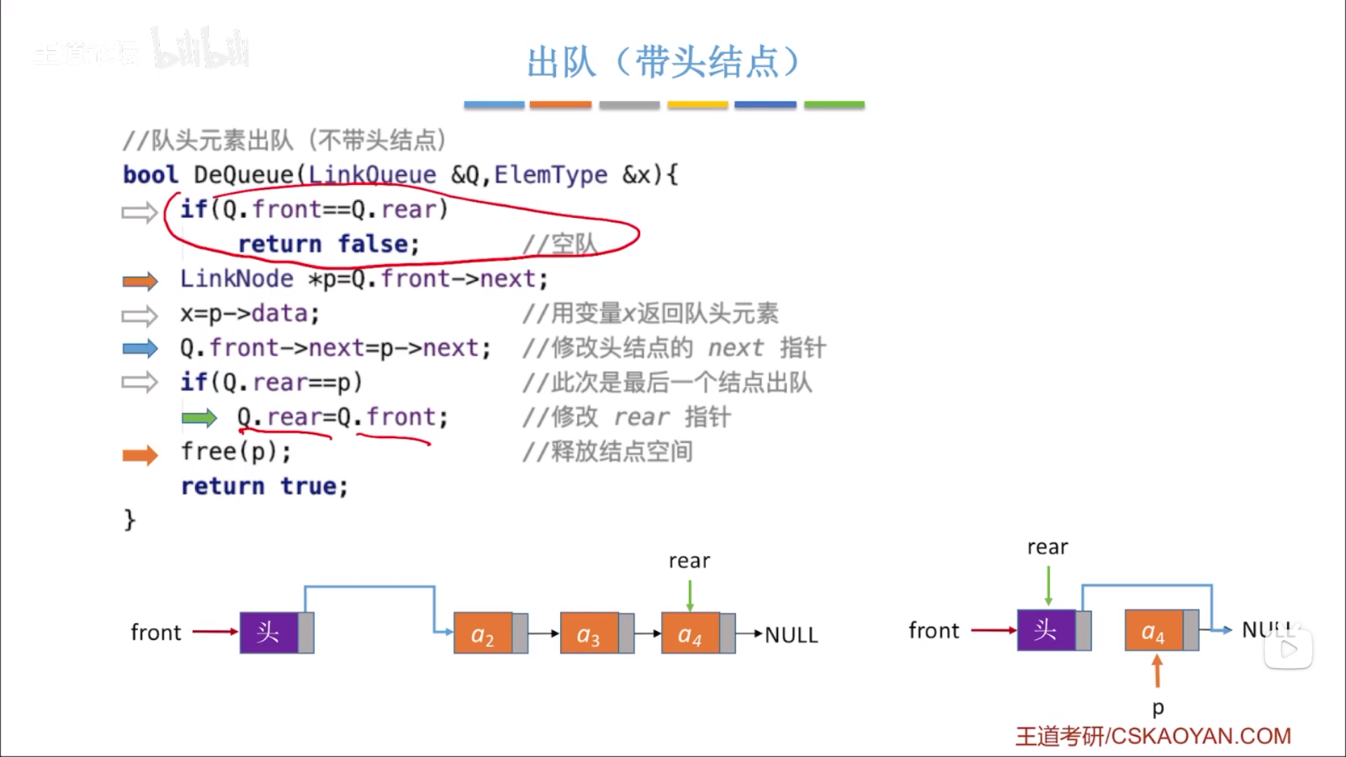This screenshot has width=1346, height=757.
Task: Click the a4 node under left rear pointer
Action: pos(691,634)
